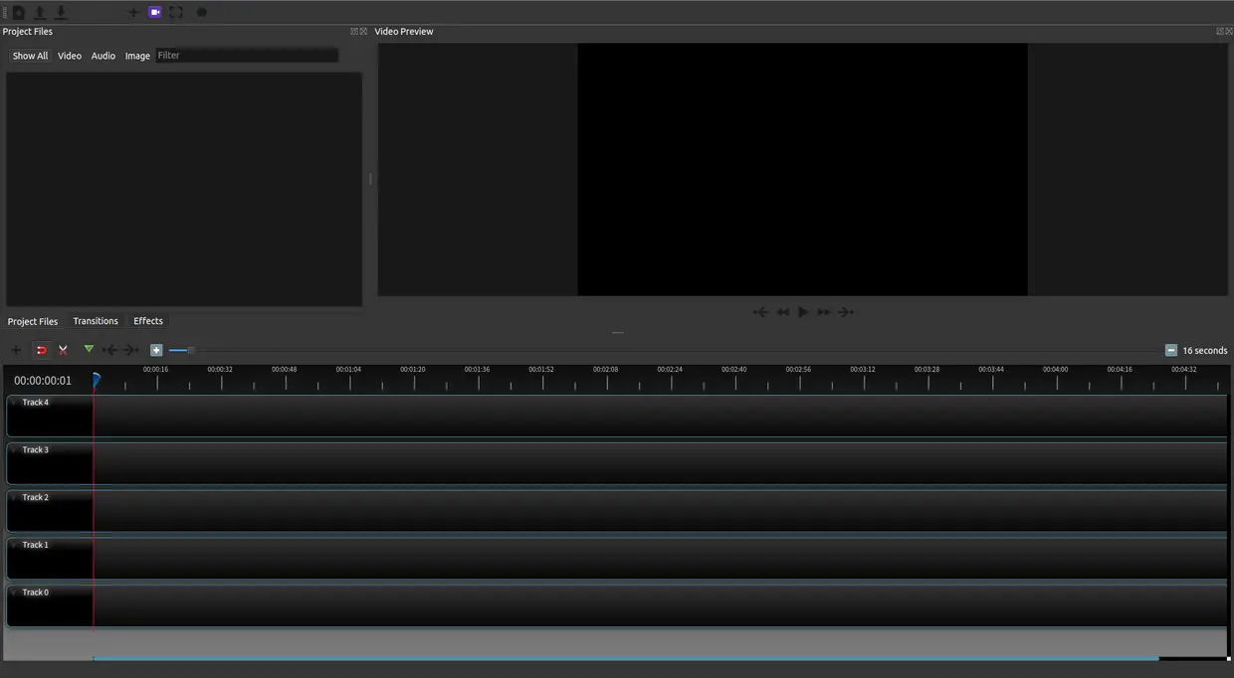Toggle the Fullscreen icon in top toolbar
This screenshot has height=678, width=1234.
coord(176,12)
